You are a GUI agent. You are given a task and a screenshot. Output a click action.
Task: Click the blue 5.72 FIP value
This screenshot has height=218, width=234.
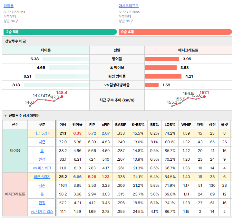92,133
